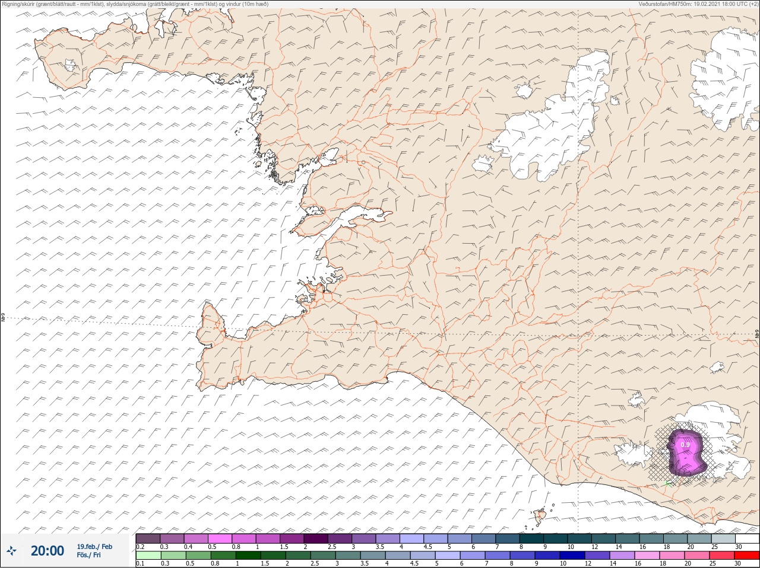
Task: Click the '0.2' label in the upper legend
Action: click(x=140, y=547)
